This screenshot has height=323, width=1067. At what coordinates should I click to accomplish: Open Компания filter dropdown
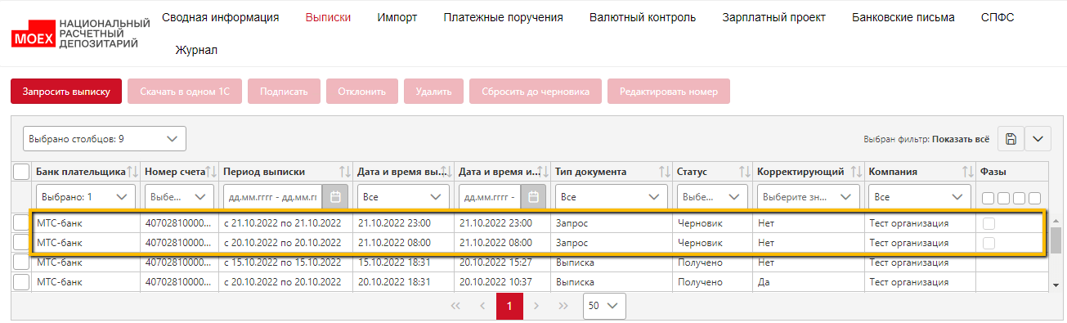coord(920,197)
